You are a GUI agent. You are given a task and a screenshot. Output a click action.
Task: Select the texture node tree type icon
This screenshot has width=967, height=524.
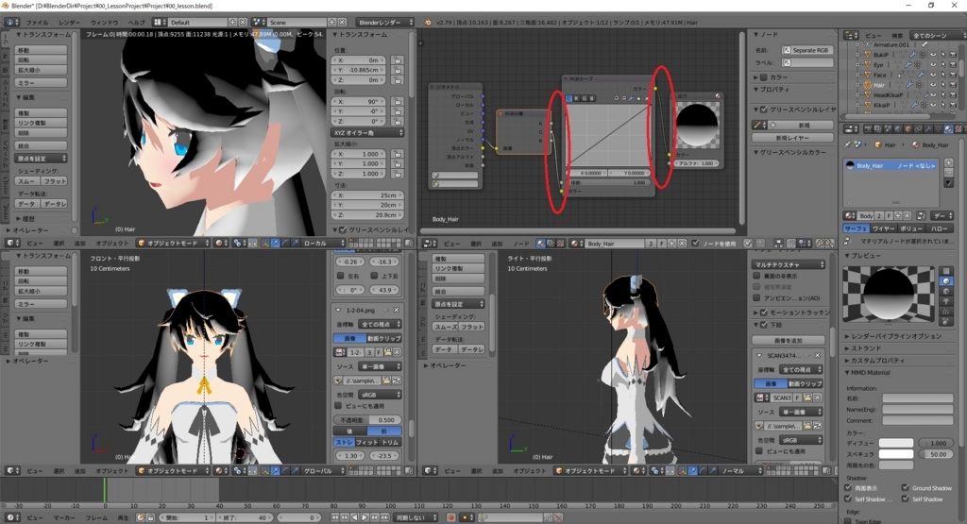[561, 244]
